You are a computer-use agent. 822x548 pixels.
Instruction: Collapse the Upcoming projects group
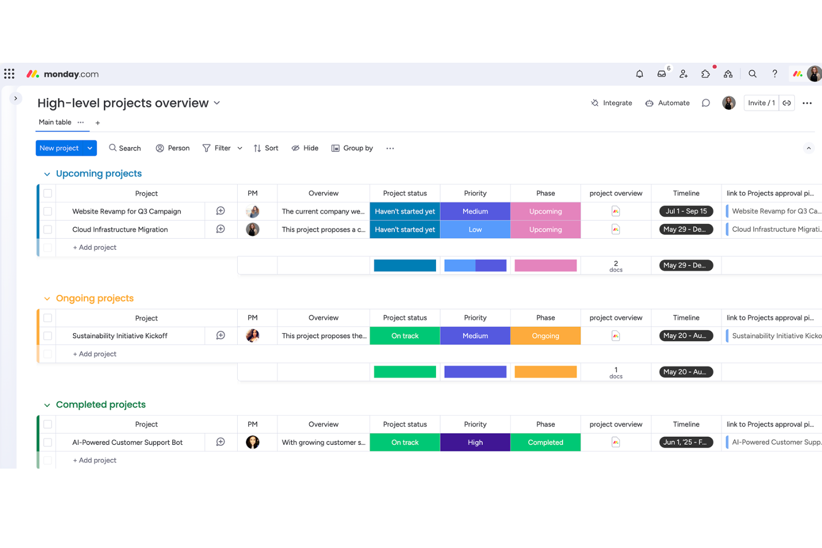(x=47, y=173)
